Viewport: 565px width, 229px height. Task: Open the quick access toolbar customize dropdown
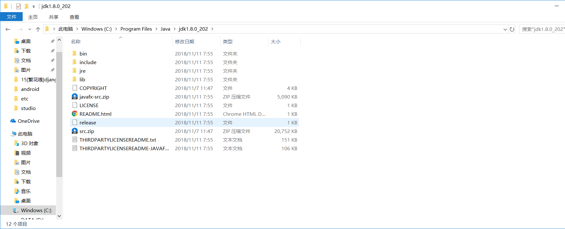pos(34,6)
